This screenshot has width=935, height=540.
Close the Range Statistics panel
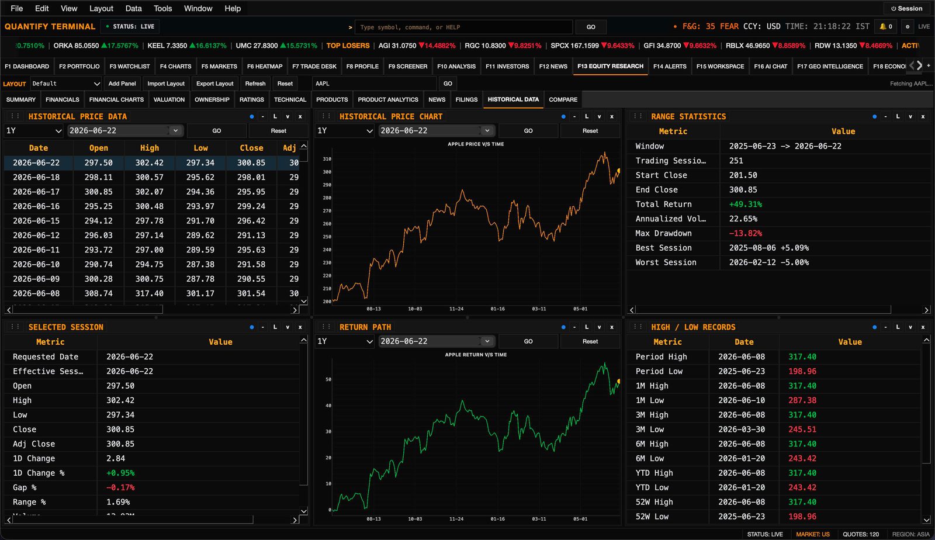coord(923,116)
